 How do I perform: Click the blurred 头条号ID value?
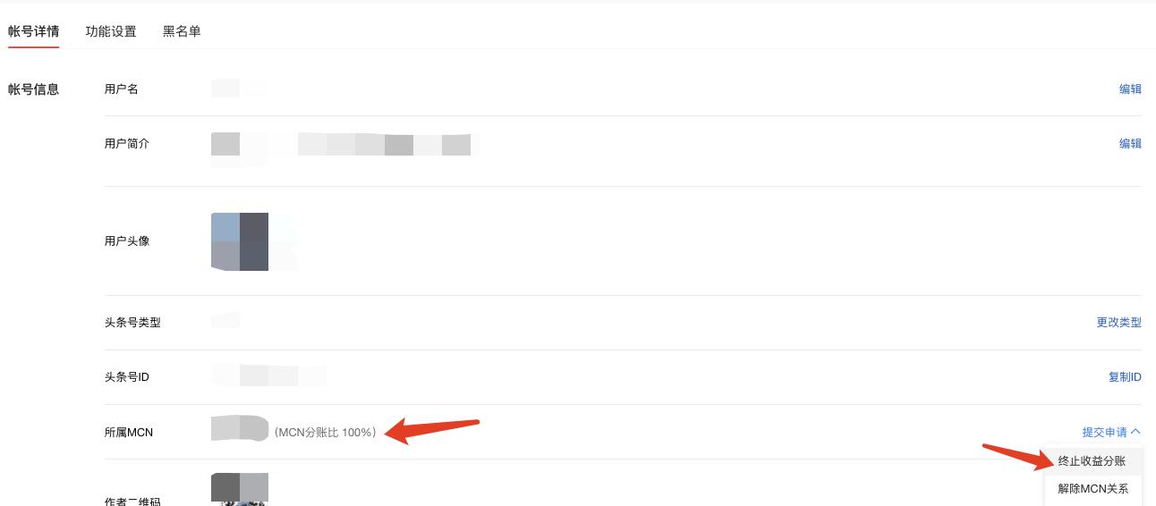click(268, 375)
